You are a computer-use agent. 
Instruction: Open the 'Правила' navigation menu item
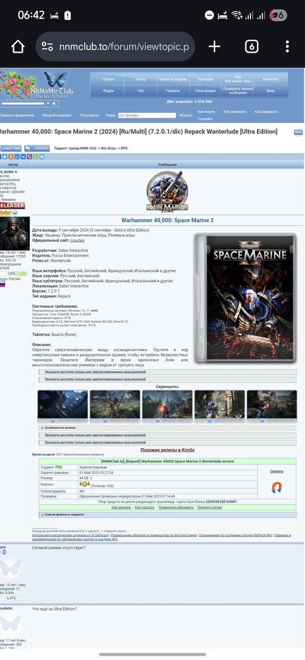point(173,90)
